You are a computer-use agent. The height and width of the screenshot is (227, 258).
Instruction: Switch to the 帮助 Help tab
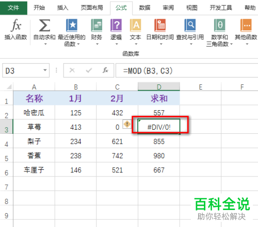coord(250,8)
